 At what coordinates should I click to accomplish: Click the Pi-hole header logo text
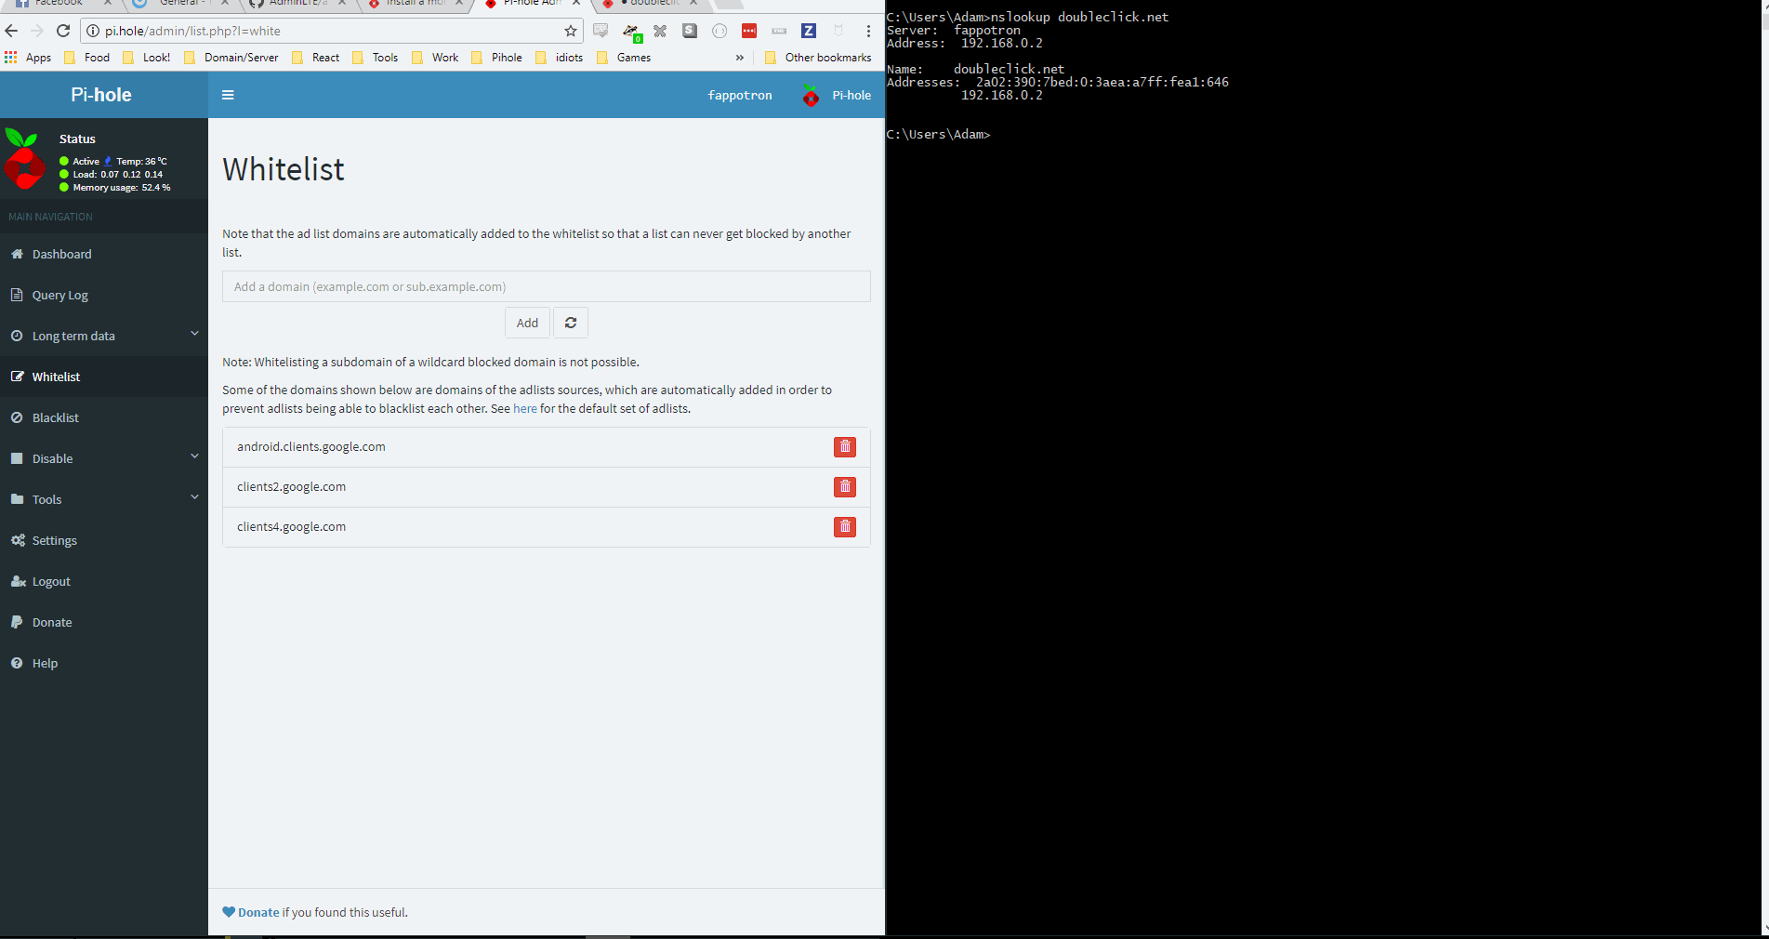click(x=101, y=95)
